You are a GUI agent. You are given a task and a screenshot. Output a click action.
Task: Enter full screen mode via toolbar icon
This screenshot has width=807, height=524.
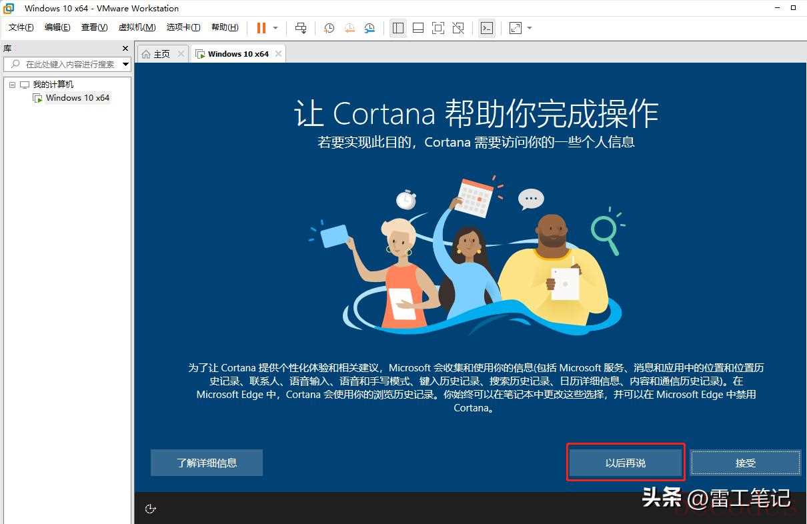438,28
